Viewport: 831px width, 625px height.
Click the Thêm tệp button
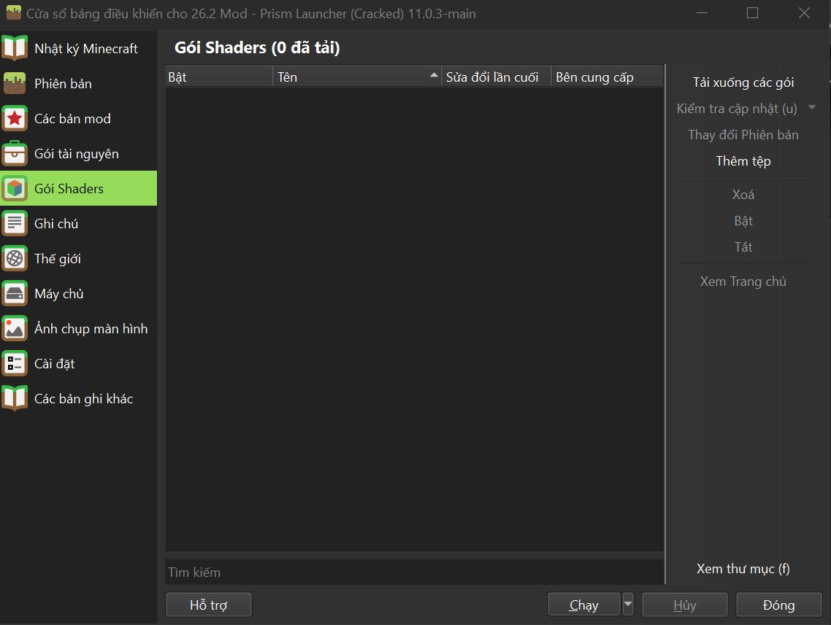tap(743, 161)
